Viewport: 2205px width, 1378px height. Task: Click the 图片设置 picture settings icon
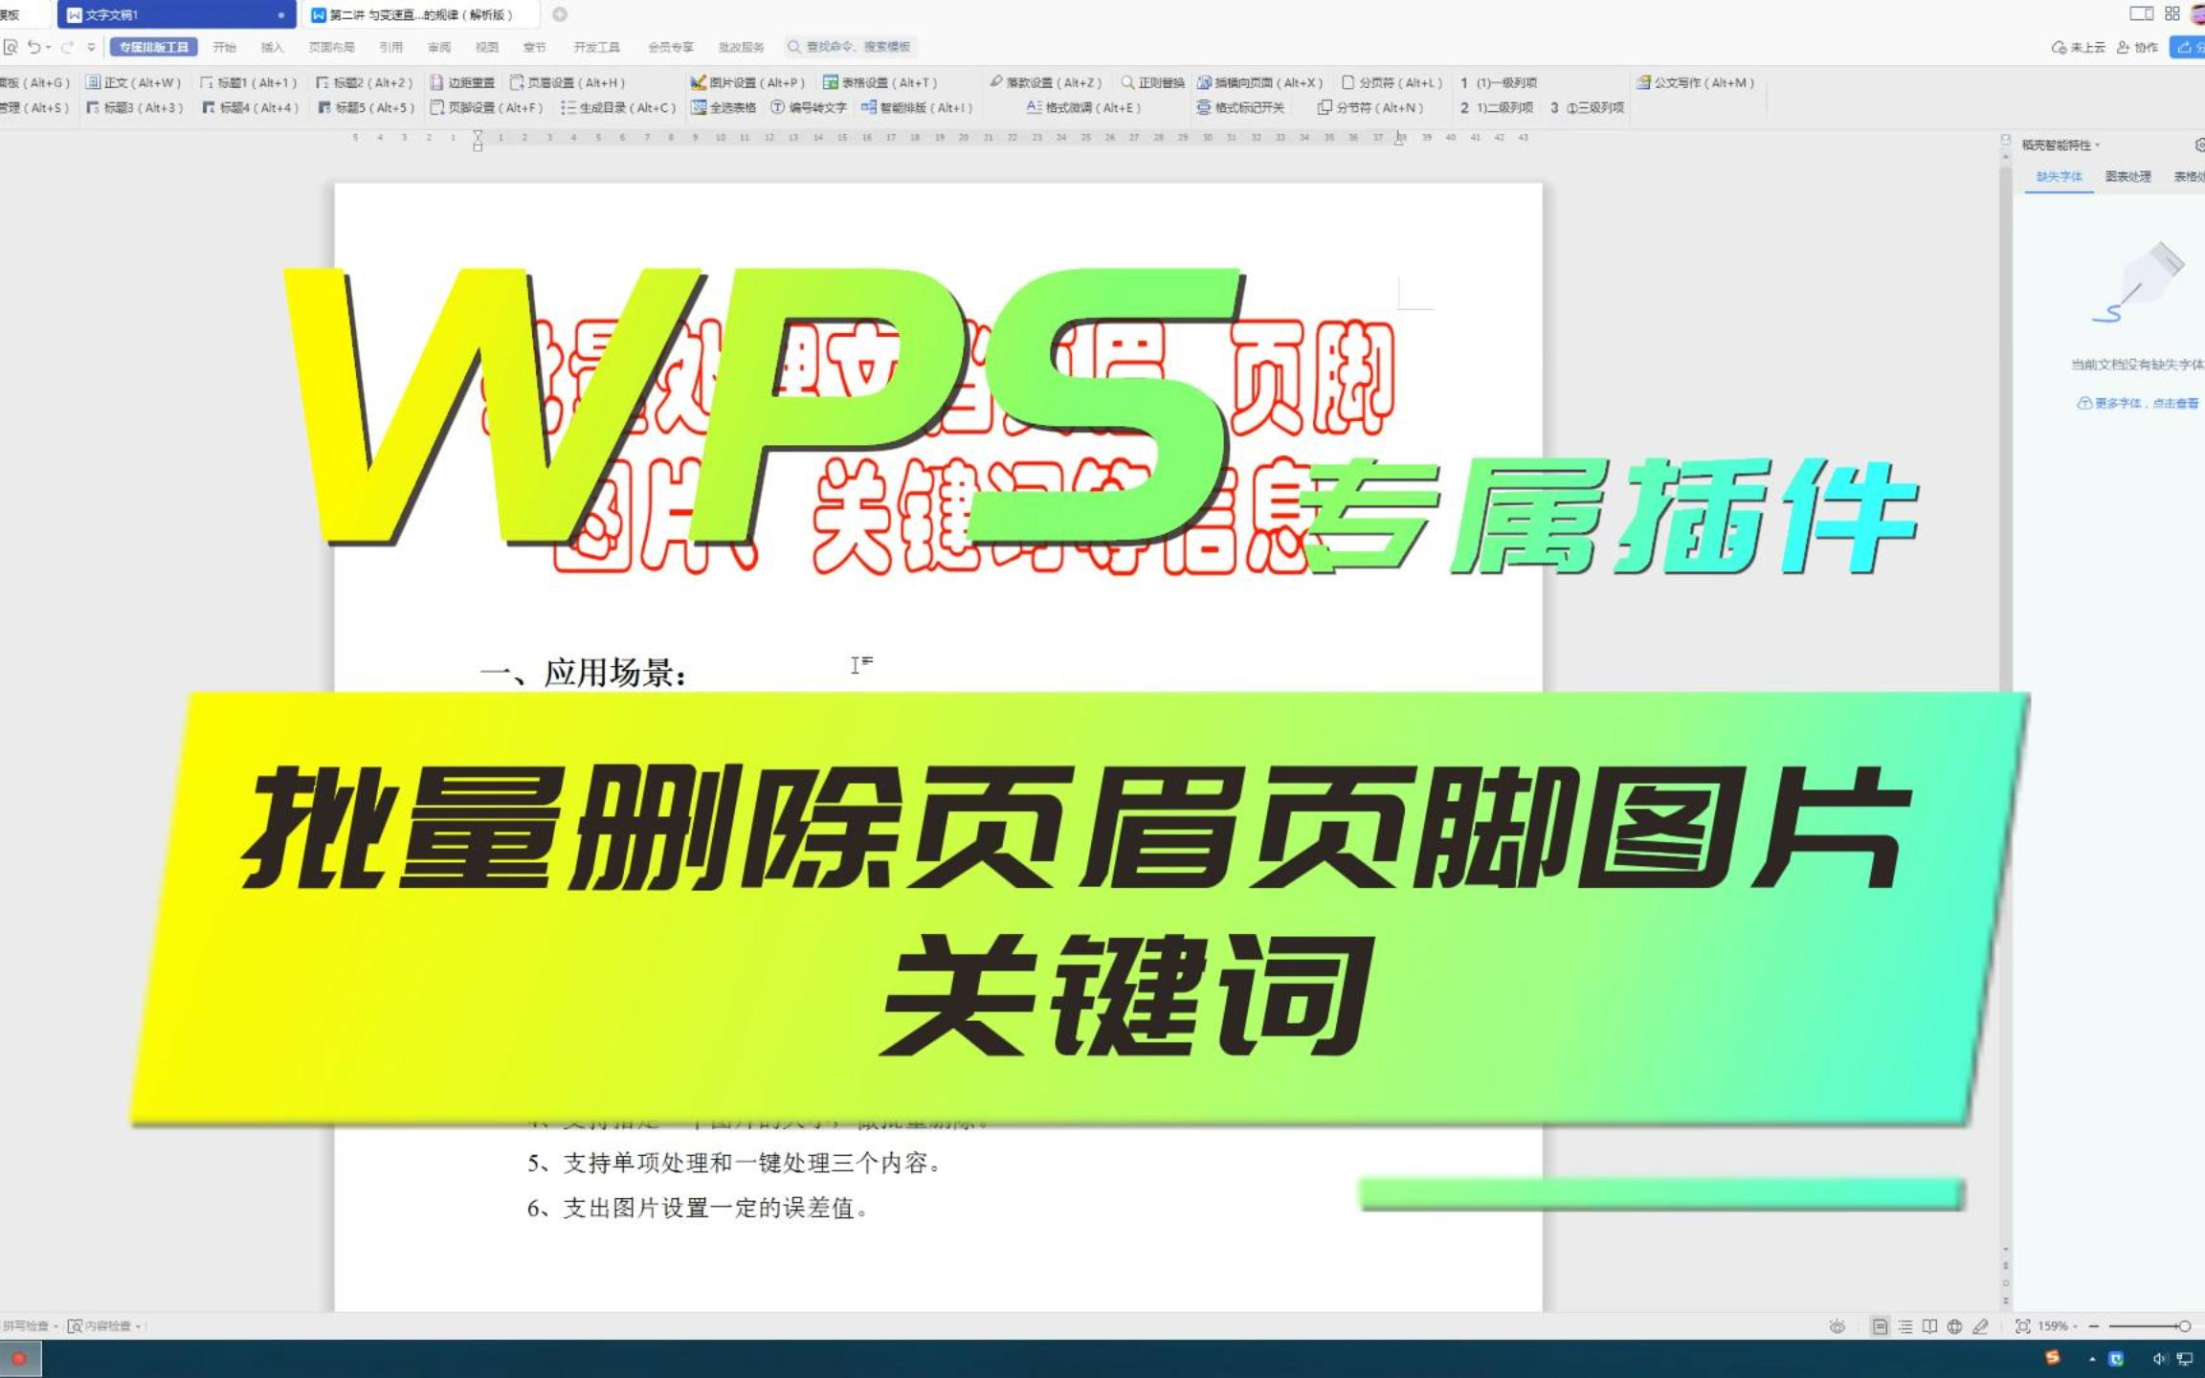699,82
